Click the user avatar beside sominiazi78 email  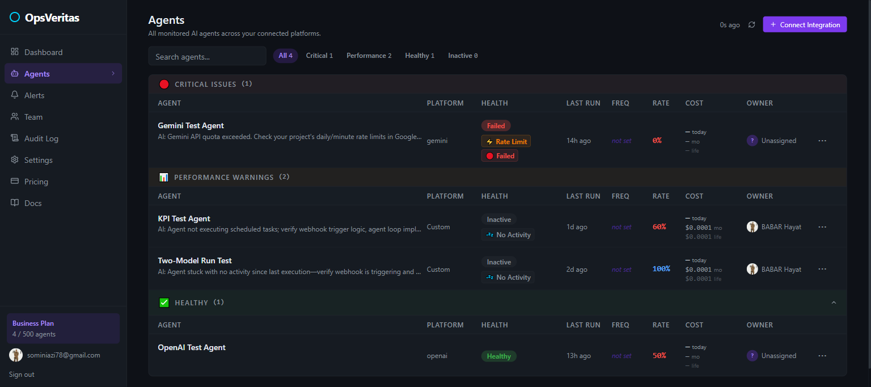coord(16,355)
